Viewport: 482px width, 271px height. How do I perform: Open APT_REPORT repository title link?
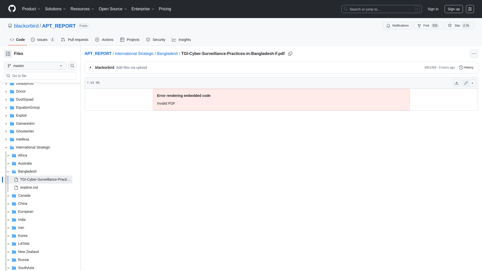pos(59,26)
